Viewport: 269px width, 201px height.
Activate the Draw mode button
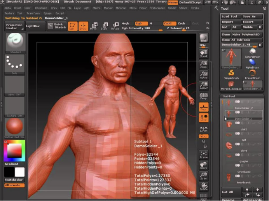pyautogui.click(x=83, y=26)
